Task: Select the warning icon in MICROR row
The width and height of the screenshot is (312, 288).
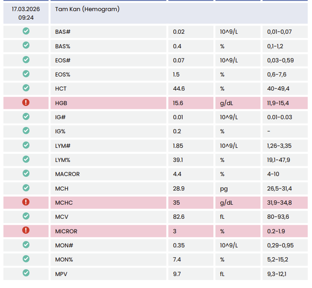Action: (x=26, y=231)
